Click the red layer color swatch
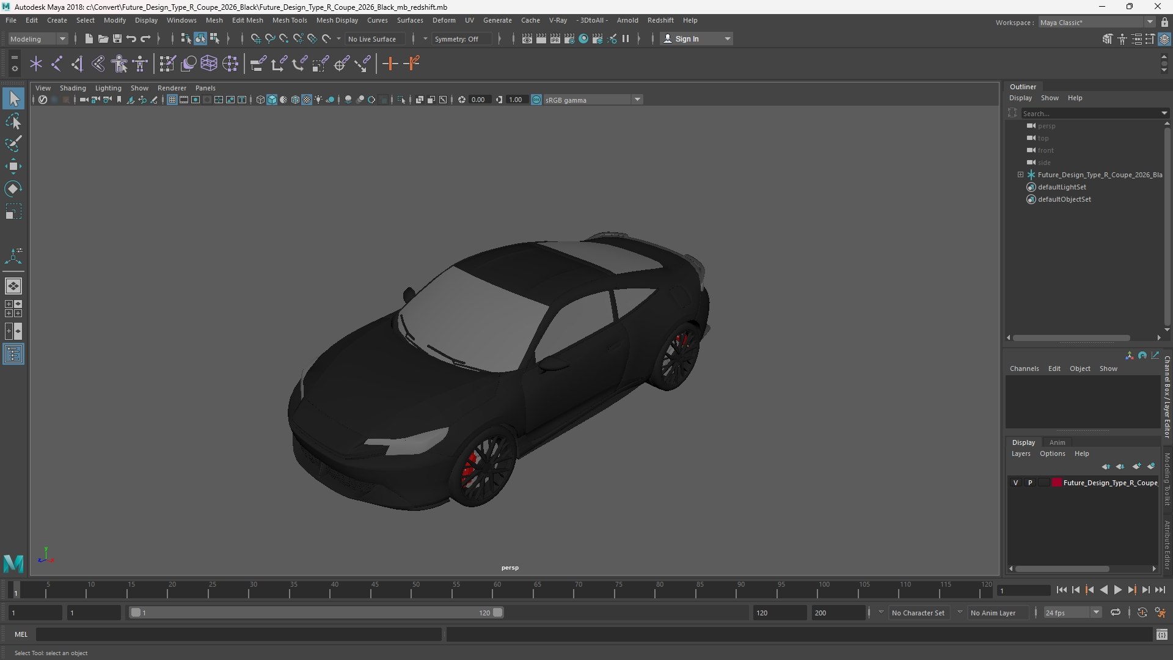This screenshot has width=1173, height=660. (1057, 483)
